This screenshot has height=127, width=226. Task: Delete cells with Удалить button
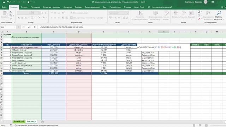point(184,15)
